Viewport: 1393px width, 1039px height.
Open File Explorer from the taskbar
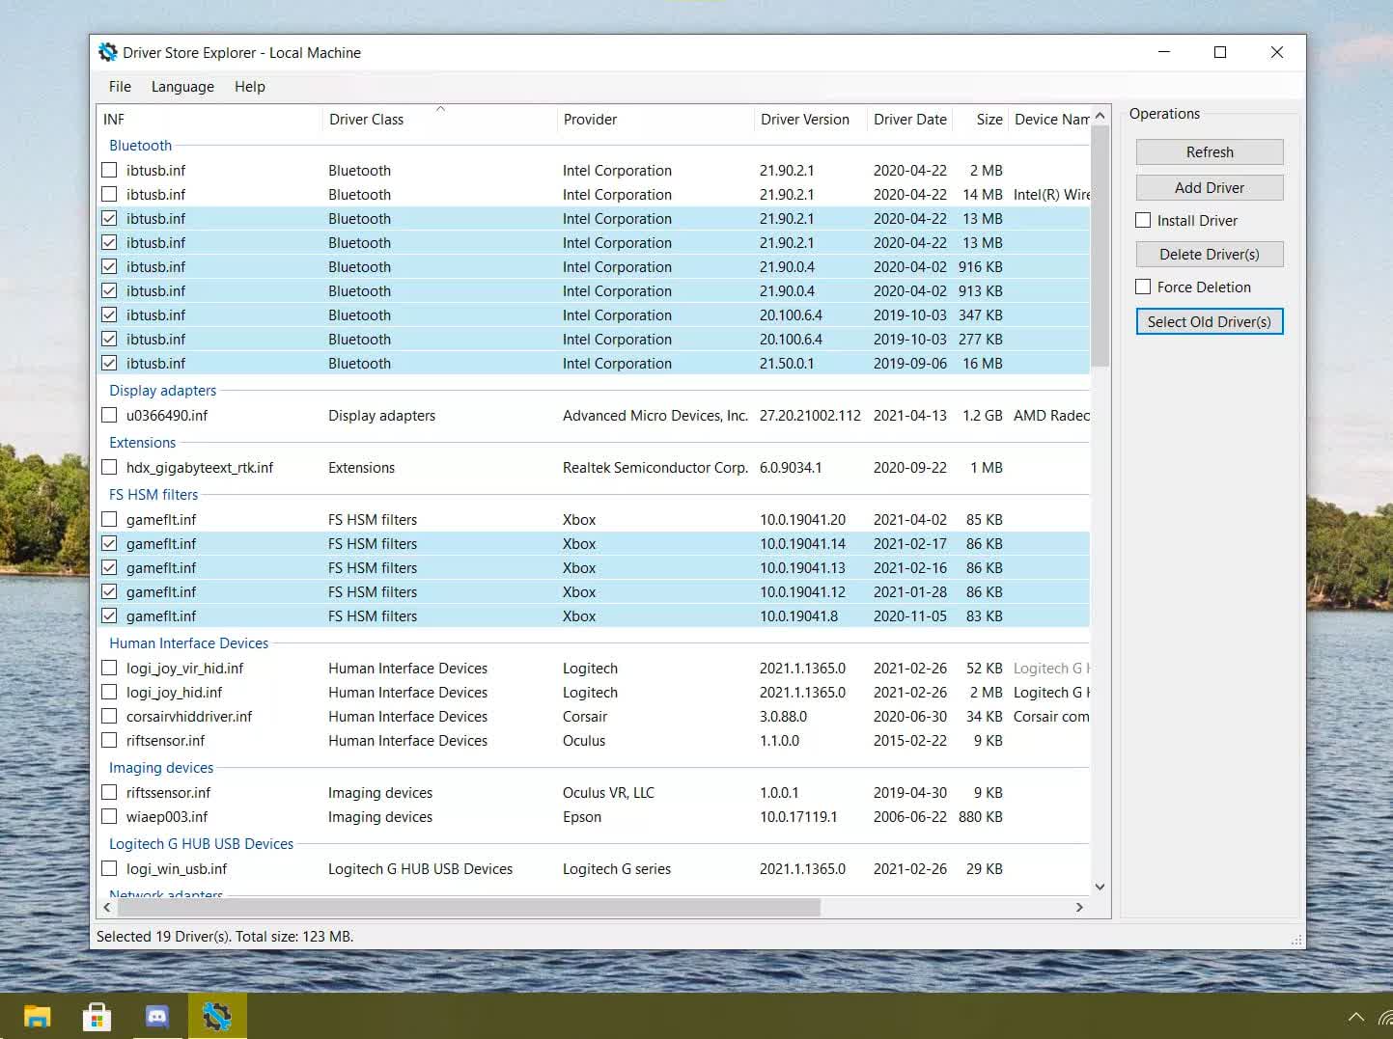tap(37, 1016)
